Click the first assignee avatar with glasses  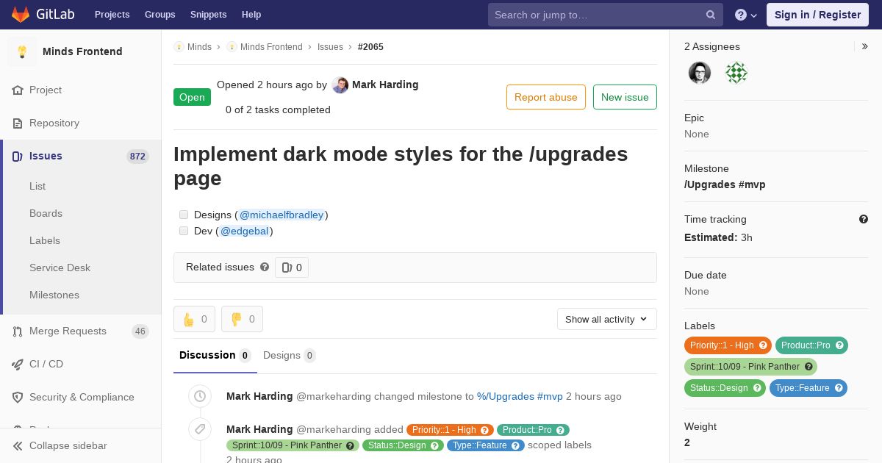(x=700, y=73)
